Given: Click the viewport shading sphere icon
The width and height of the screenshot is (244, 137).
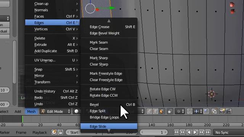Looking at the screenshot, I should click(x=76, y=111).
